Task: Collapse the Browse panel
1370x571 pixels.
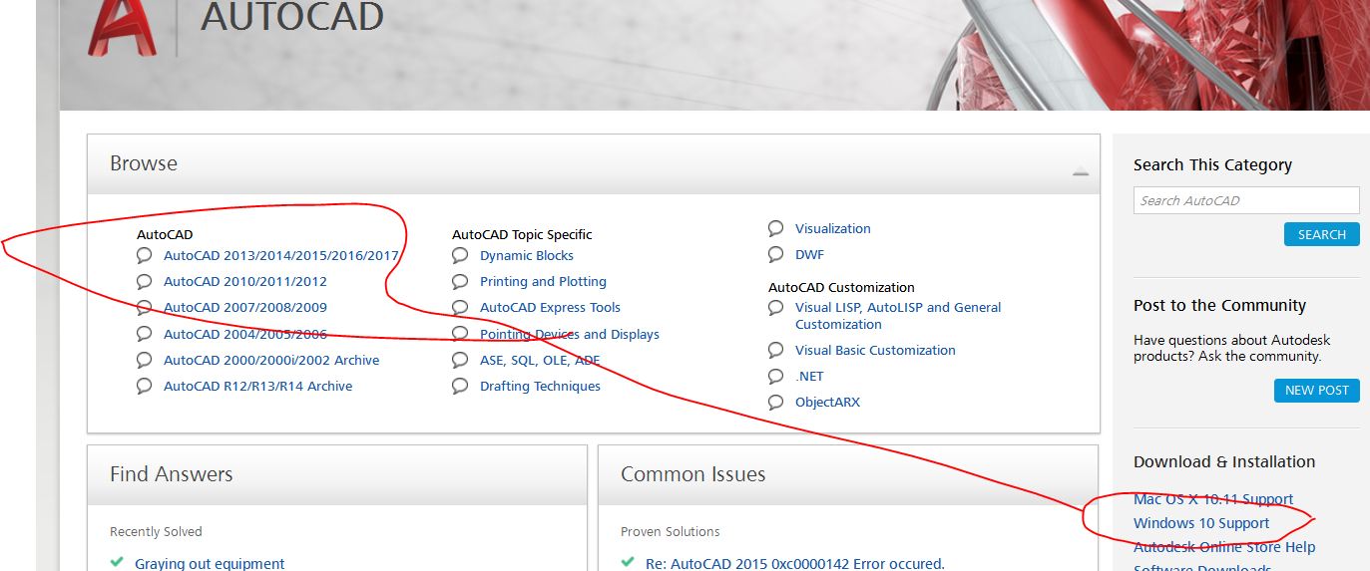Action: [x=1080, y=172]
